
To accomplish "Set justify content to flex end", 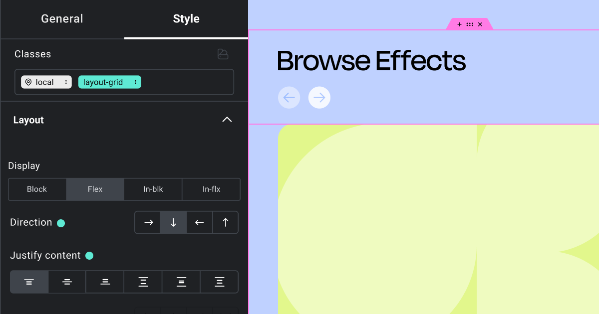I will click(105, 282).
